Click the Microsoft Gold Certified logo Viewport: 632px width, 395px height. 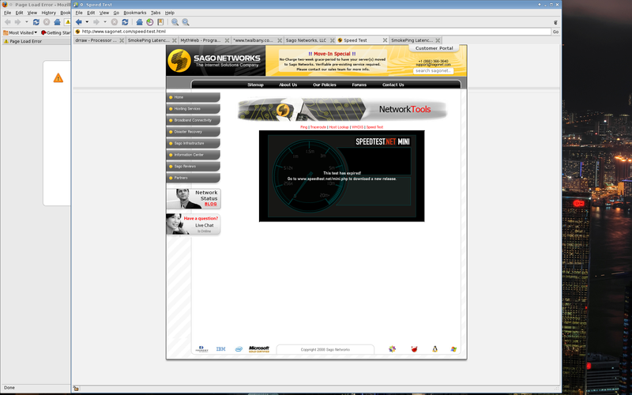click(x=259, y=349)
